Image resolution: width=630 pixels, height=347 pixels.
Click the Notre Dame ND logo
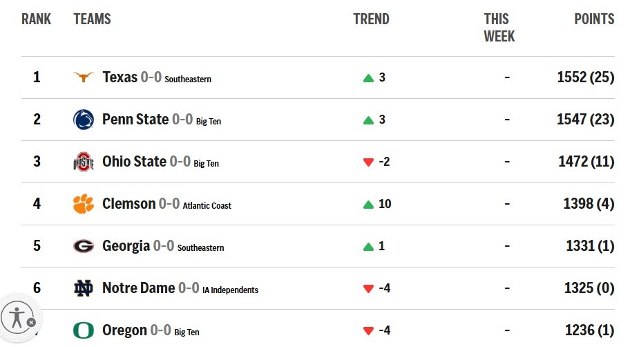pyautogui.click(x=84, y=288)
